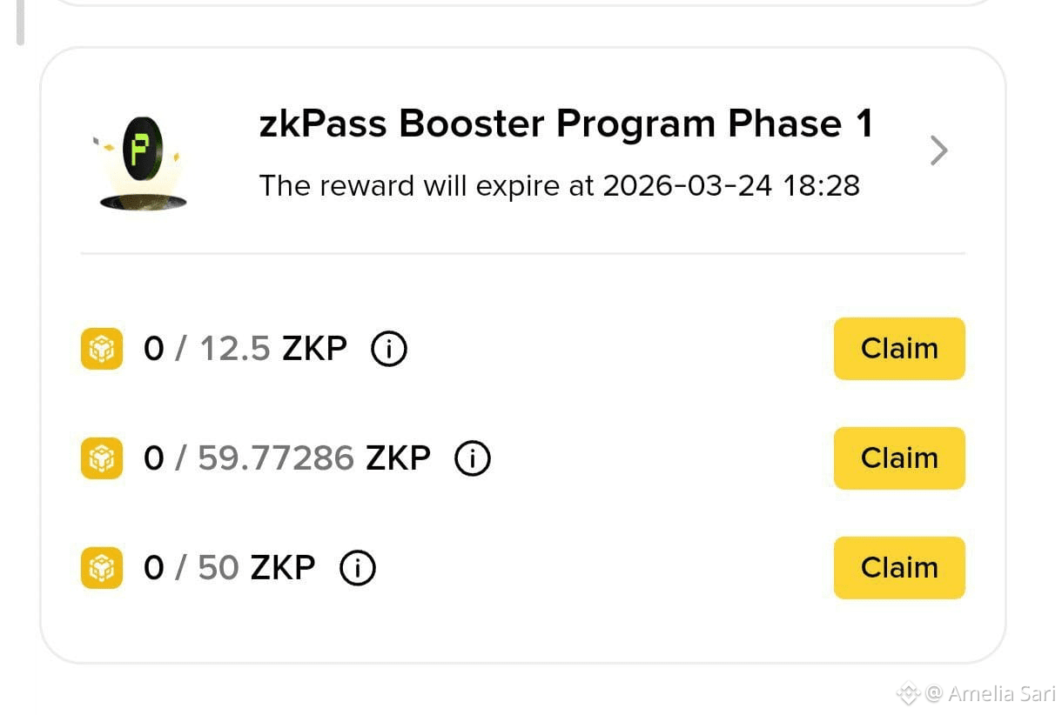Open the zkPass Booster Program Phase 1 title
The width and height of the screenshot is (1062, 715).
(x=566, y=124)
